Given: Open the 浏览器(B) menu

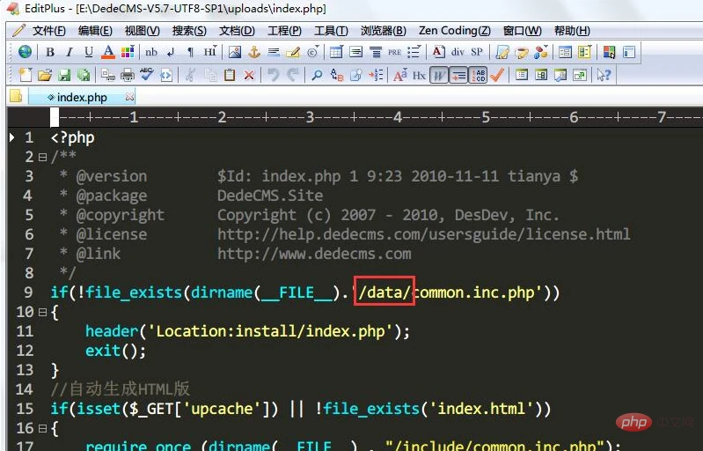Looking at the screenshot, I should point(384,31).
